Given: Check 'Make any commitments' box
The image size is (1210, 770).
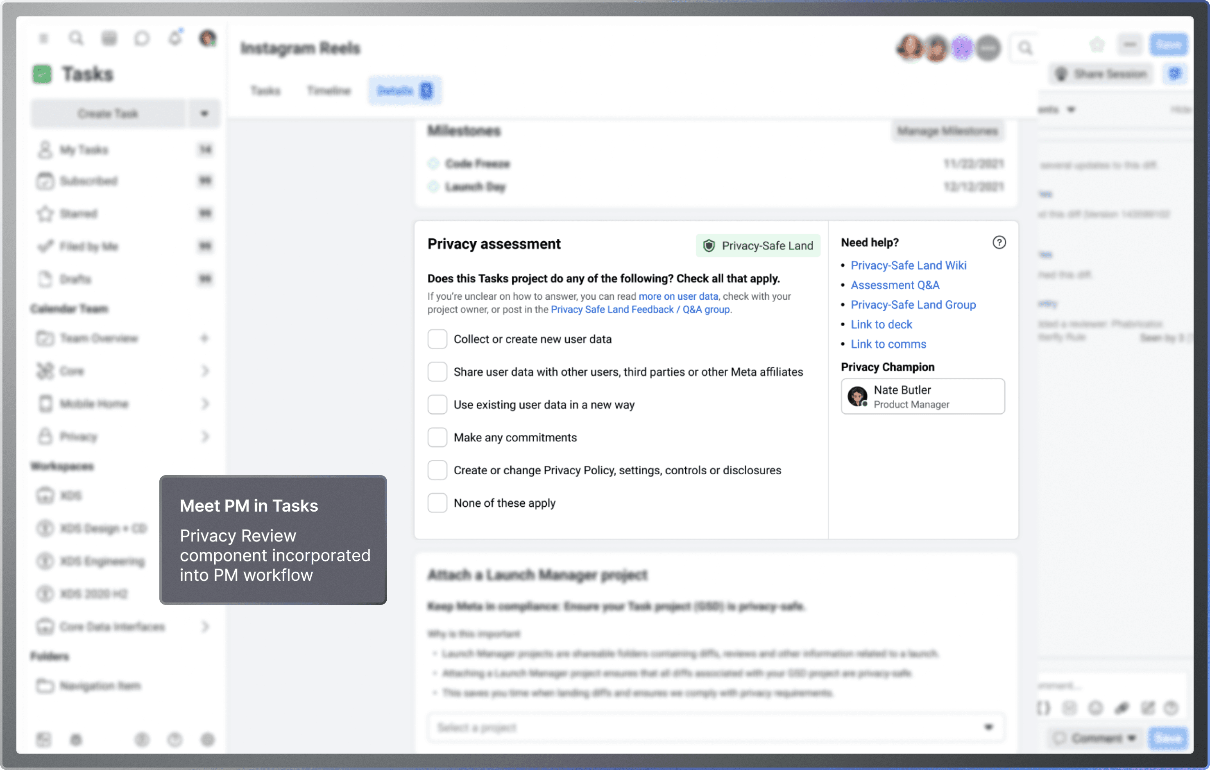Looking at the screenshot, I should click(437, 437).
